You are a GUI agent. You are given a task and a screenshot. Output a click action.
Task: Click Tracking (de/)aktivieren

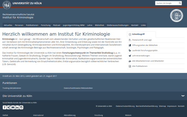tap(12, 88)
